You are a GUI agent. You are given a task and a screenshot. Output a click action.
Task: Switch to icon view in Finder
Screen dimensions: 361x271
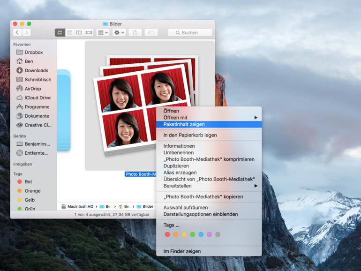(x=60, y=32)
